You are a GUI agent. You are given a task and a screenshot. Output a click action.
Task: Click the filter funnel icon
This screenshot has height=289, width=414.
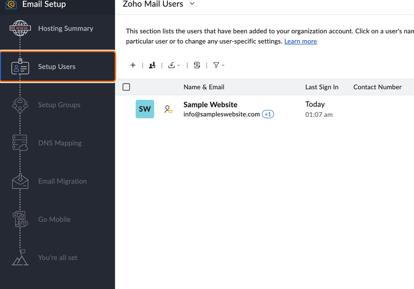click(216, 65)
